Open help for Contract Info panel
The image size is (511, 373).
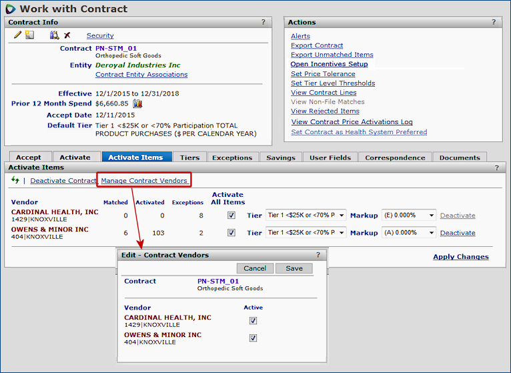click(x=263, y=22)
